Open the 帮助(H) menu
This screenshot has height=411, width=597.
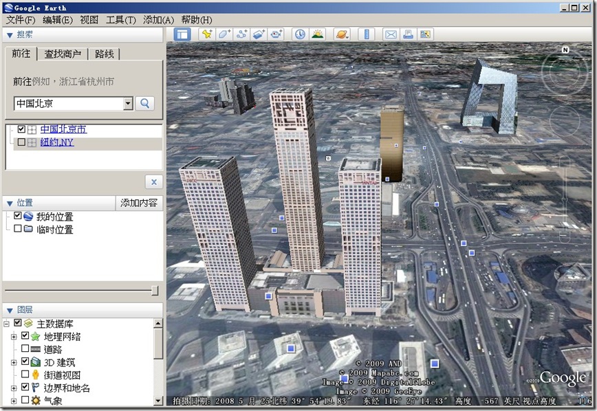pyautogui.click(x=197, y=20)
